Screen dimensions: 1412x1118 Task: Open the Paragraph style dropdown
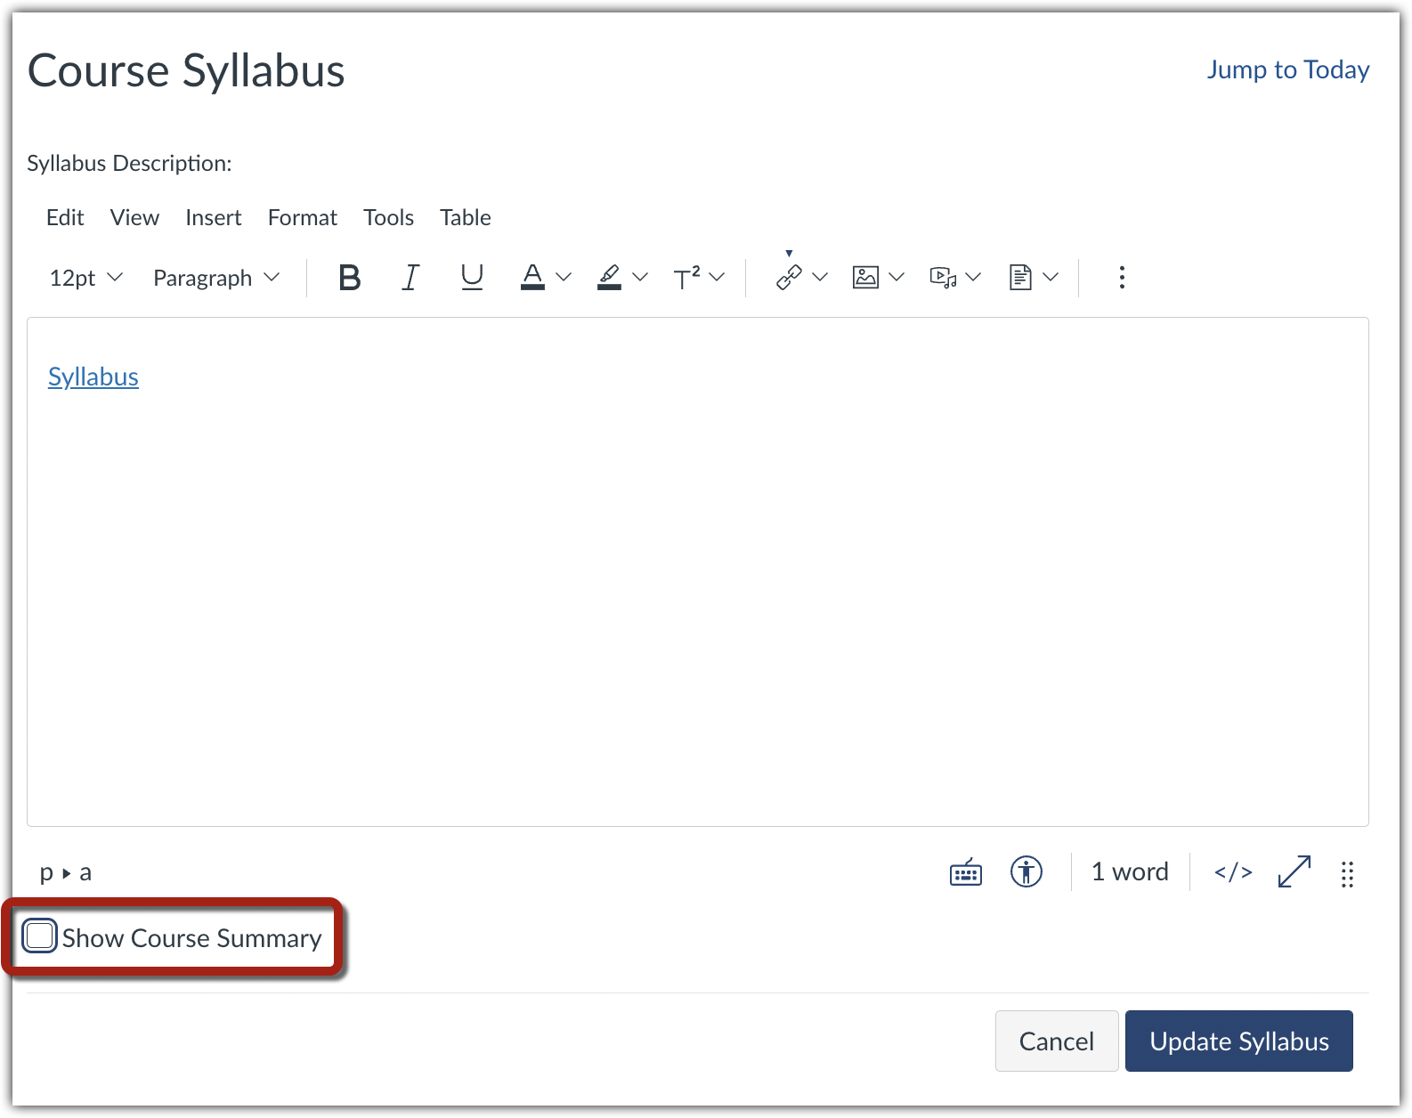click(x=216, y=278)
